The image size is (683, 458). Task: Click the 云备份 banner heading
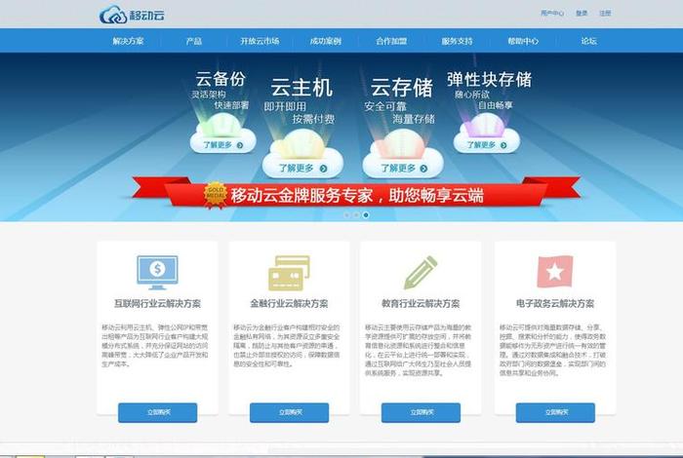pyautogui.click(x=221, y=79)
